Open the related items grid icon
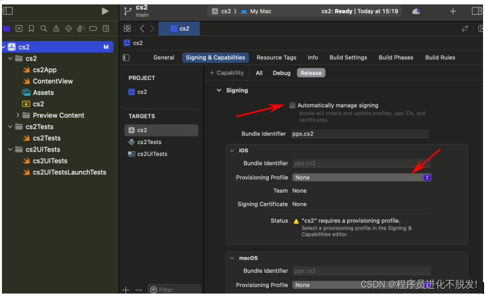 pos(127,29)
